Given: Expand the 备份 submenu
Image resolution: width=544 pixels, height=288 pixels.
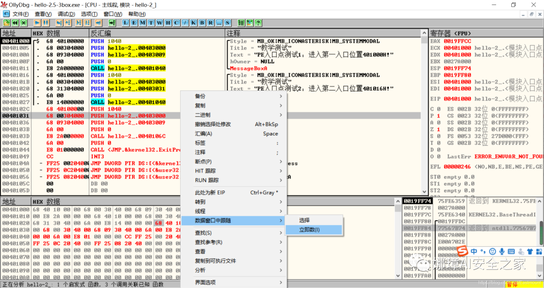Looking at the screenshot, I should [x=234, y=96].
